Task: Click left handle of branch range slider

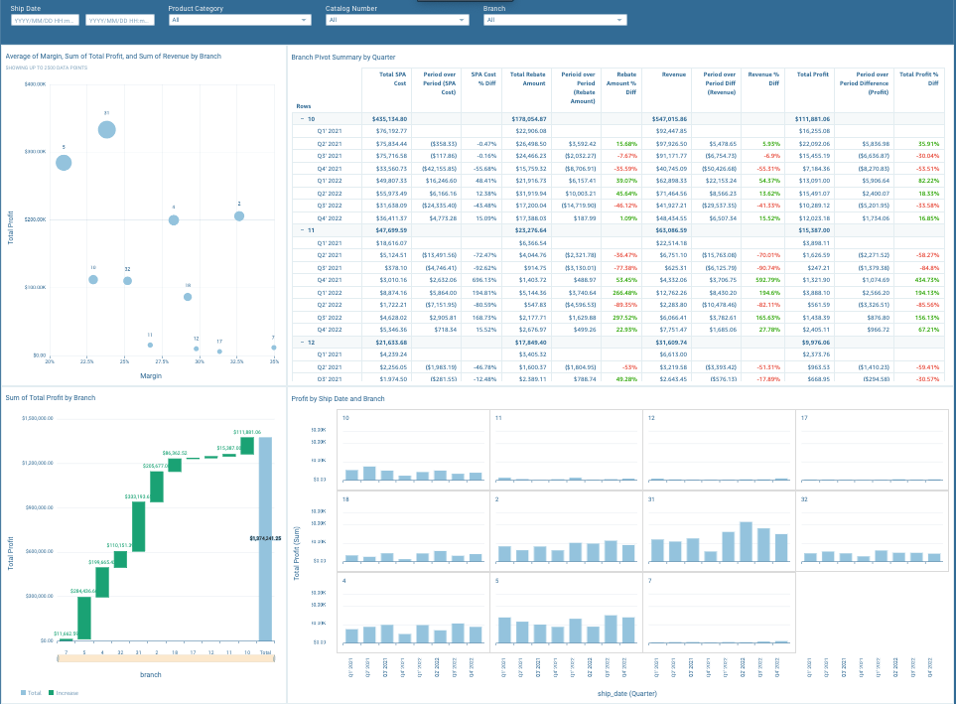Action: (x=58, y=658)
